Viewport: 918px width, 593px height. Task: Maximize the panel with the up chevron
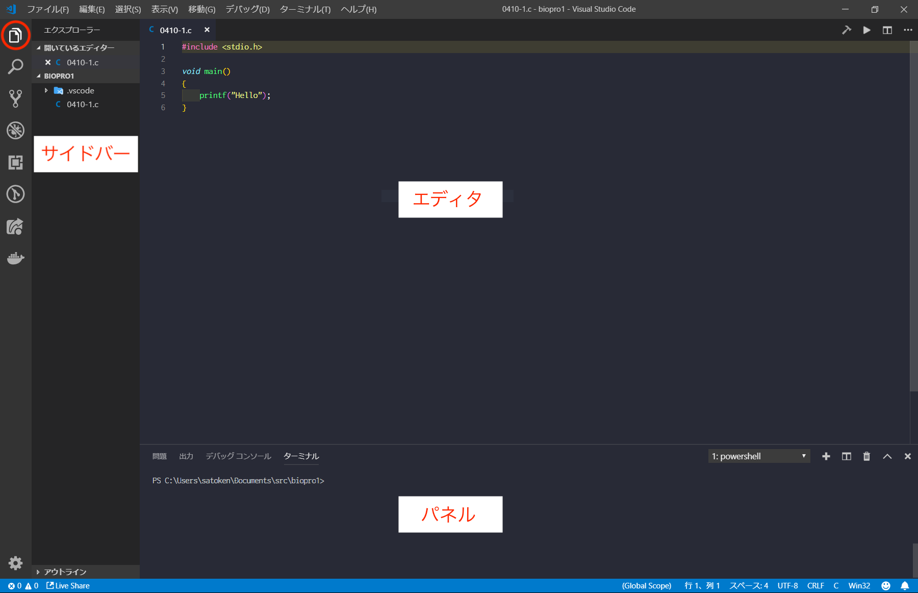point(887,456)
